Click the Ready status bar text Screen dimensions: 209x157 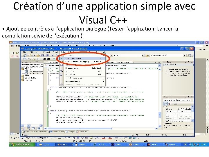(25, 135)
